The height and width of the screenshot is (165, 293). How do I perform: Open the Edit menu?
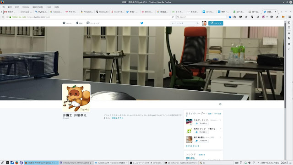click(x=10, y=7)
